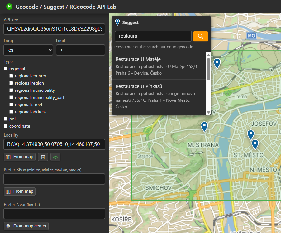Click the map pin just below JOSEFOV label

coord(251,135)
